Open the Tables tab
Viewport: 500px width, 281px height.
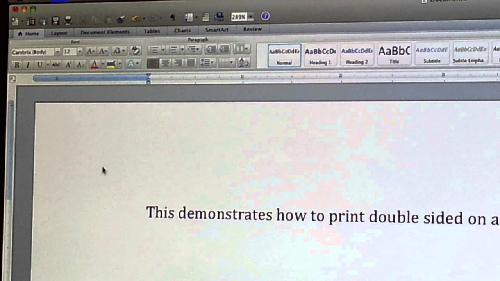(x=152, y=31)
